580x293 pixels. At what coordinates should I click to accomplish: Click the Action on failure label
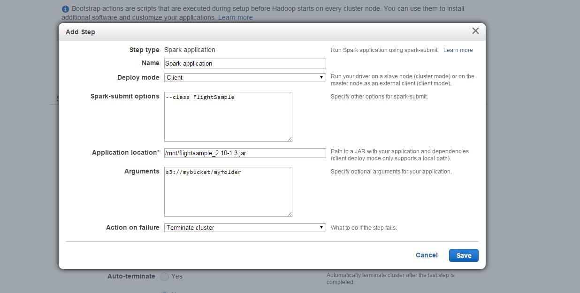point(132,227)
